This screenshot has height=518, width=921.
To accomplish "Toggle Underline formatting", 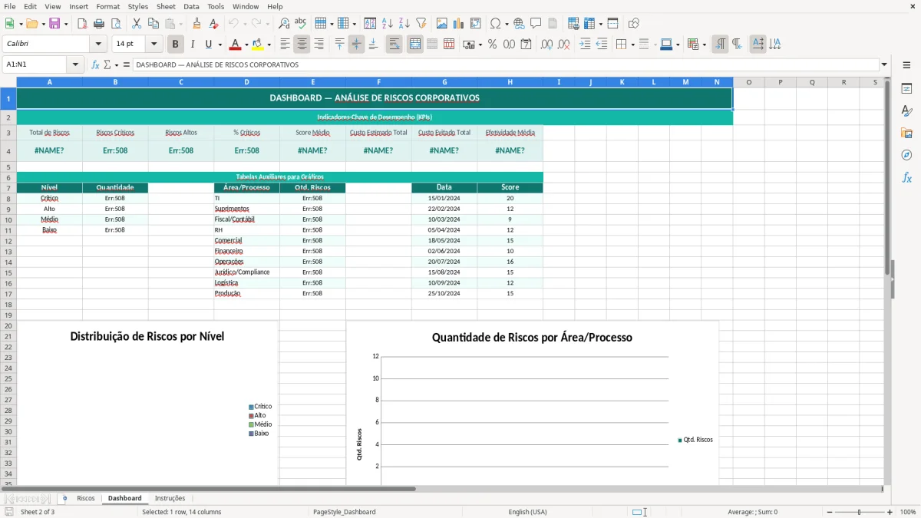I will 208,45.
